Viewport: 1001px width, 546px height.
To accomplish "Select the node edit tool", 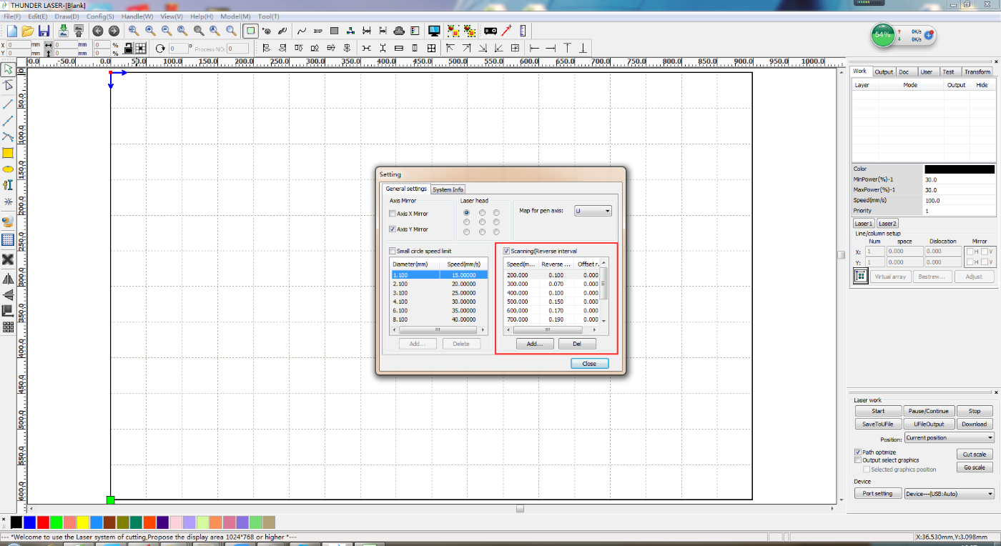I will [x=8, y=85].
